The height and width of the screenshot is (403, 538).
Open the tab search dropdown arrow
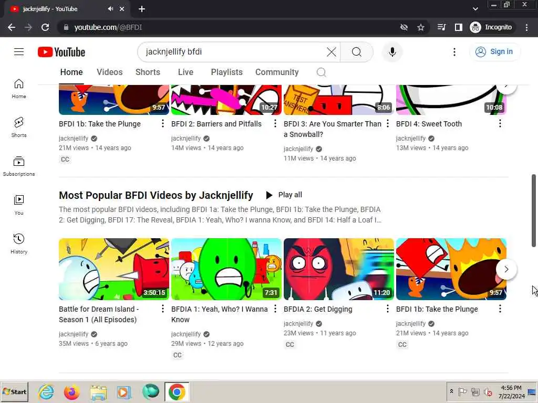(475, 9)
